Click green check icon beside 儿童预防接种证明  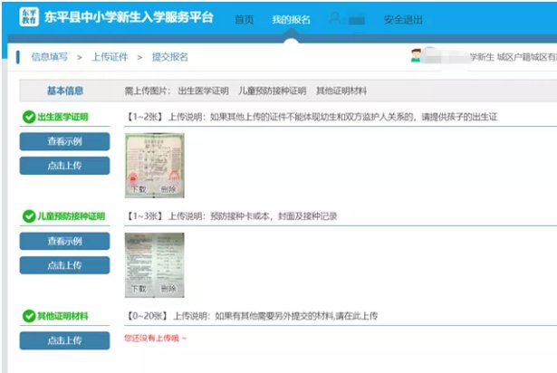pos(28,216)
